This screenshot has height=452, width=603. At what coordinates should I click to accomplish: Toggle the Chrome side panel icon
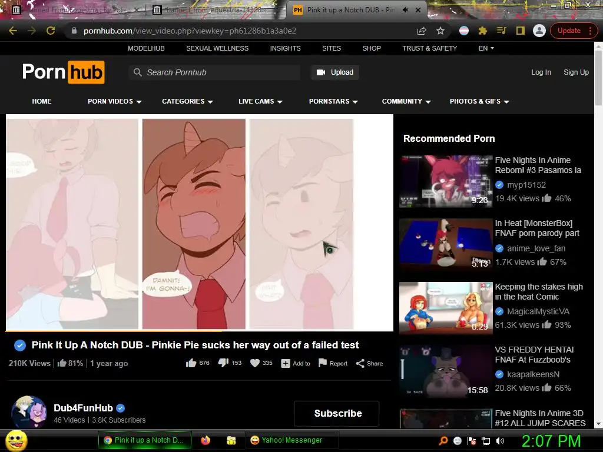point(520,31)
